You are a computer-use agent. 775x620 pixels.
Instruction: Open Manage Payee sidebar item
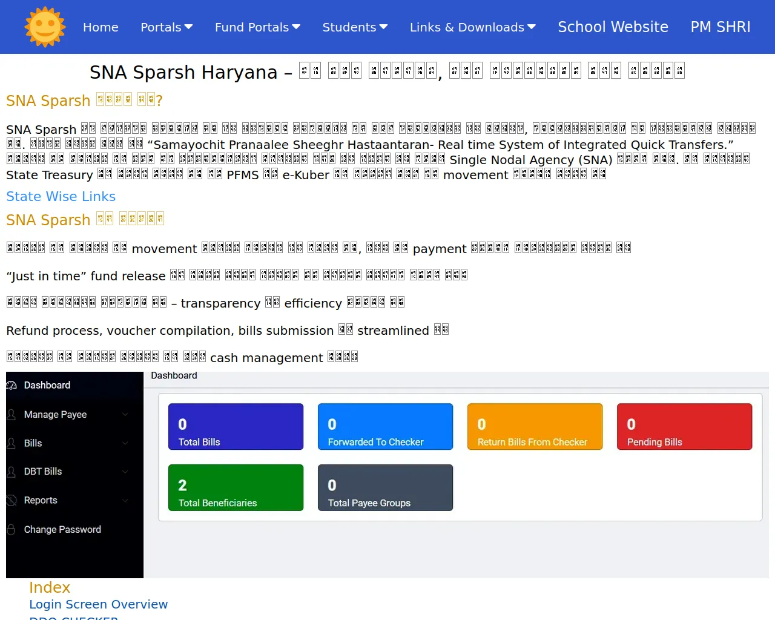[55, 414]
